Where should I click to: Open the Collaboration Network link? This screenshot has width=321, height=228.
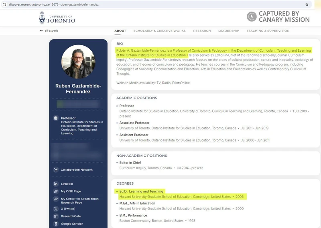(x=77, y=169)
